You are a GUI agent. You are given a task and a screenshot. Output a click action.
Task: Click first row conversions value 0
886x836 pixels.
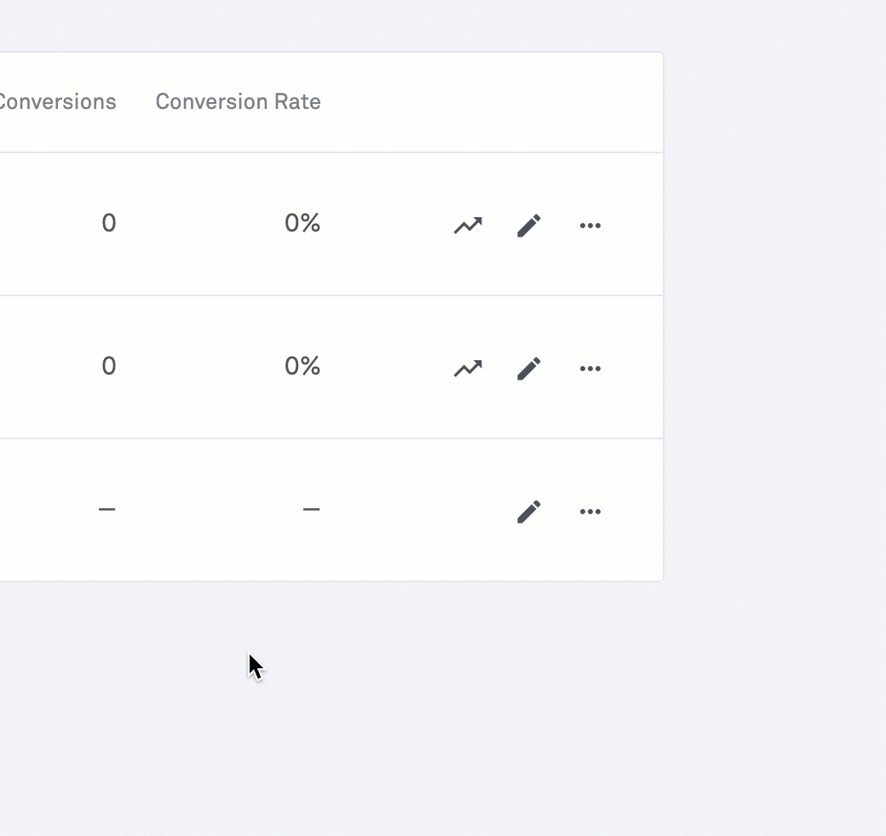click(x=108, y=223)
